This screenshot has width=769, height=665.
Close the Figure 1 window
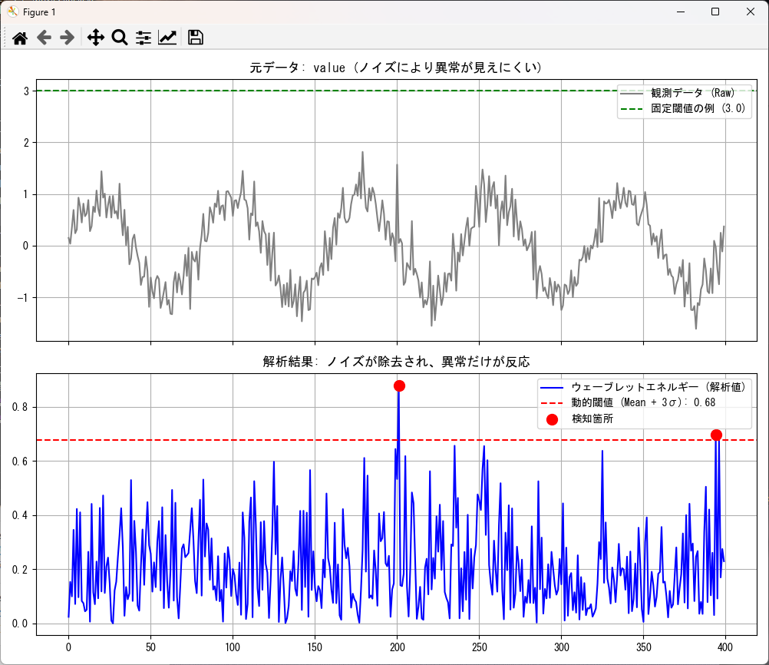coord(750,12)
